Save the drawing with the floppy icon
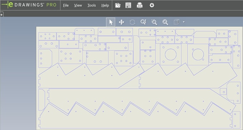The height and width of the screenshot is (130, 243). pyautogui.click(x=128, y=5)
